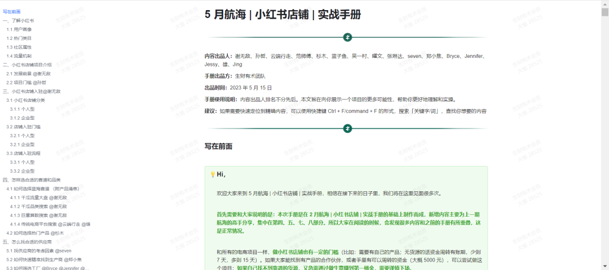Jump to 四、怎样选合适的赛道和品类

pyautogui.click(x=32, y=180)
